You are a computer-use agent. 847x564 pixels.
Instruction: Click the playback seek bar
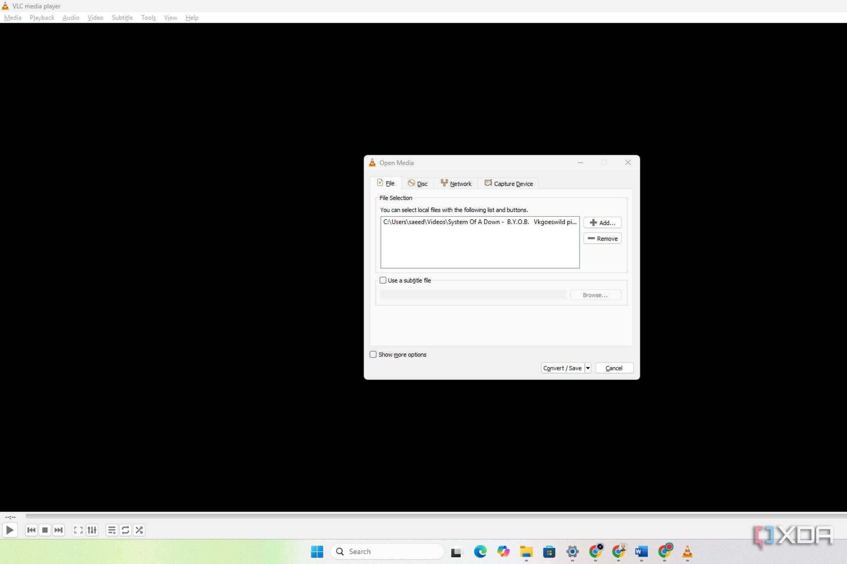tap(436, 516)
